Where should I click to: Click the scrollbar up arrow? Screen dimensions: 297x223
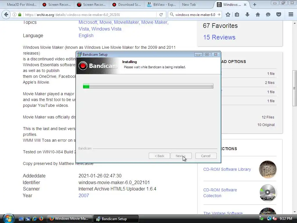[294, 23]
